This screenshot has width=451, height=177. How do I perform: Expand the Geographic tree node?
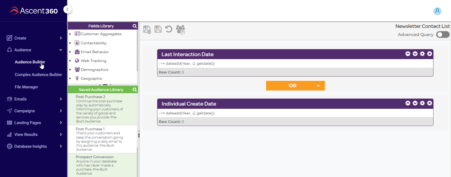click(x=70, y=78)
